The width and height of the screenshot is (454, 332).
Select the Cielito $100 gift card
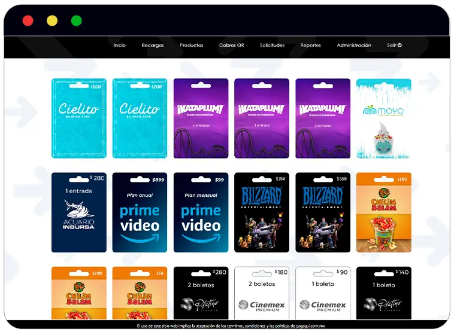(x=79, y=118)
